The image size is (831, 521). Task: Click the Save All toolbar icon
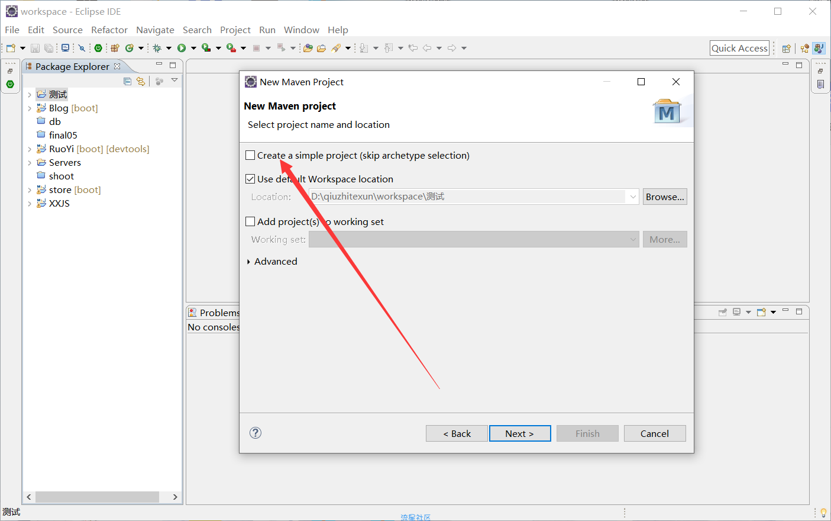pos(48,48)
